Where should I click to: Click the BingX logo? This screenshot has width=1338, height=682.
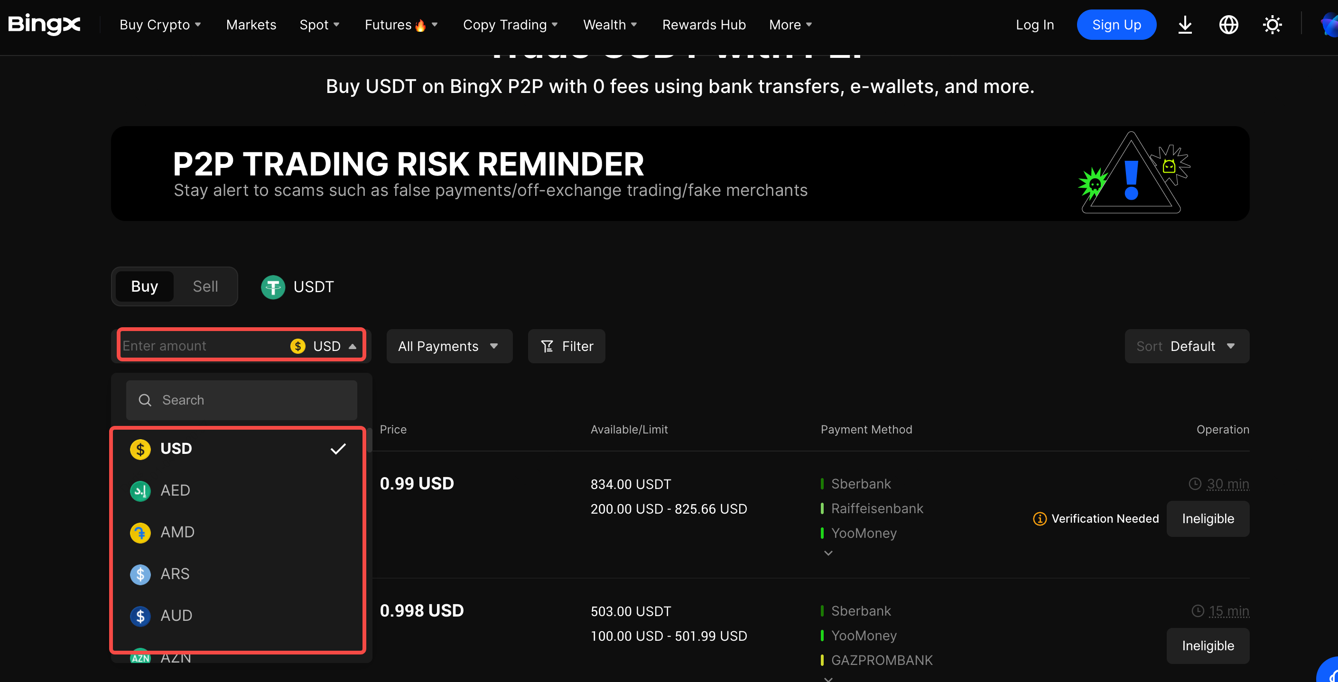click(44, 24)
